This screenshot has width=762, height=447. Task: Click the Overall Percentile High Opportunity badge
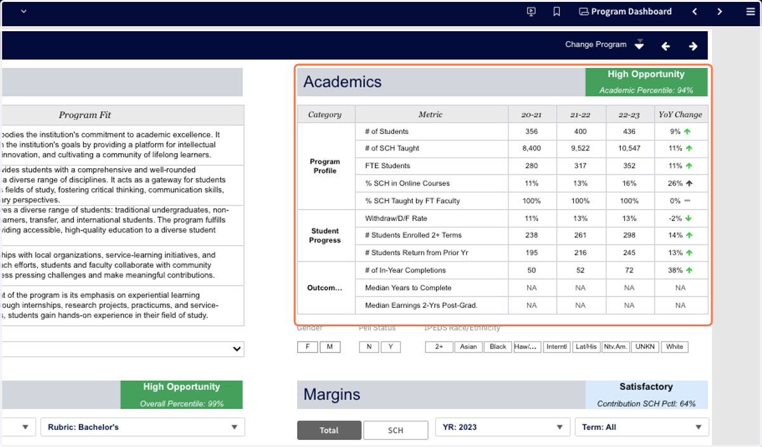point(182,394)
